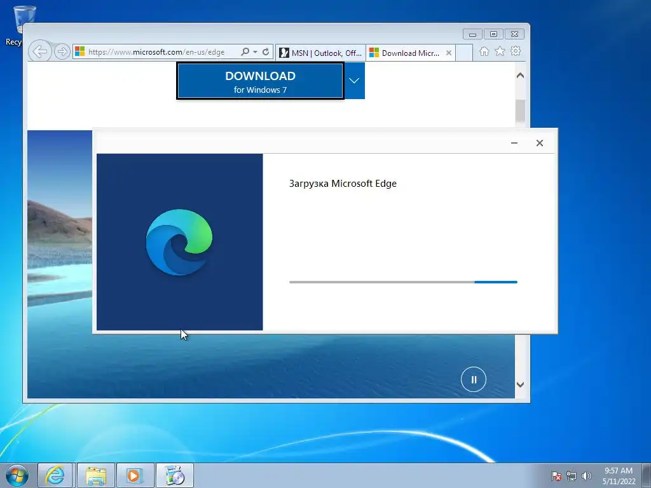Click the microsoft.com URL address field

(156, 52)
